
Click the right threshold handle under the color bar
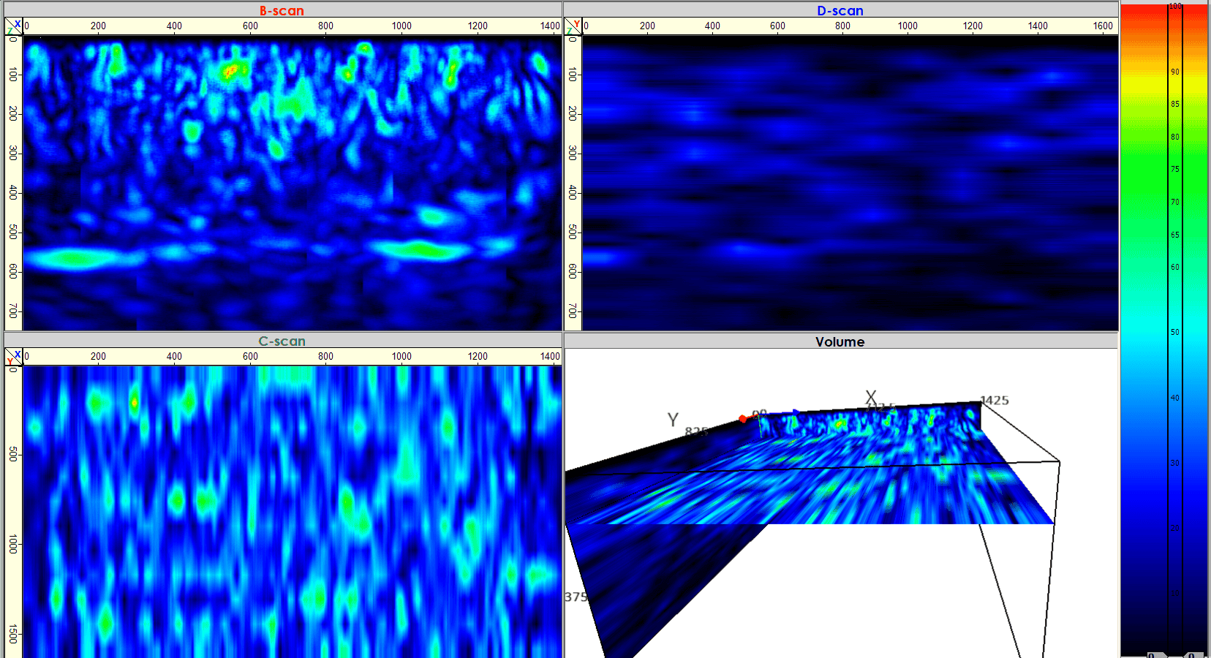(x=1193, y=654)
